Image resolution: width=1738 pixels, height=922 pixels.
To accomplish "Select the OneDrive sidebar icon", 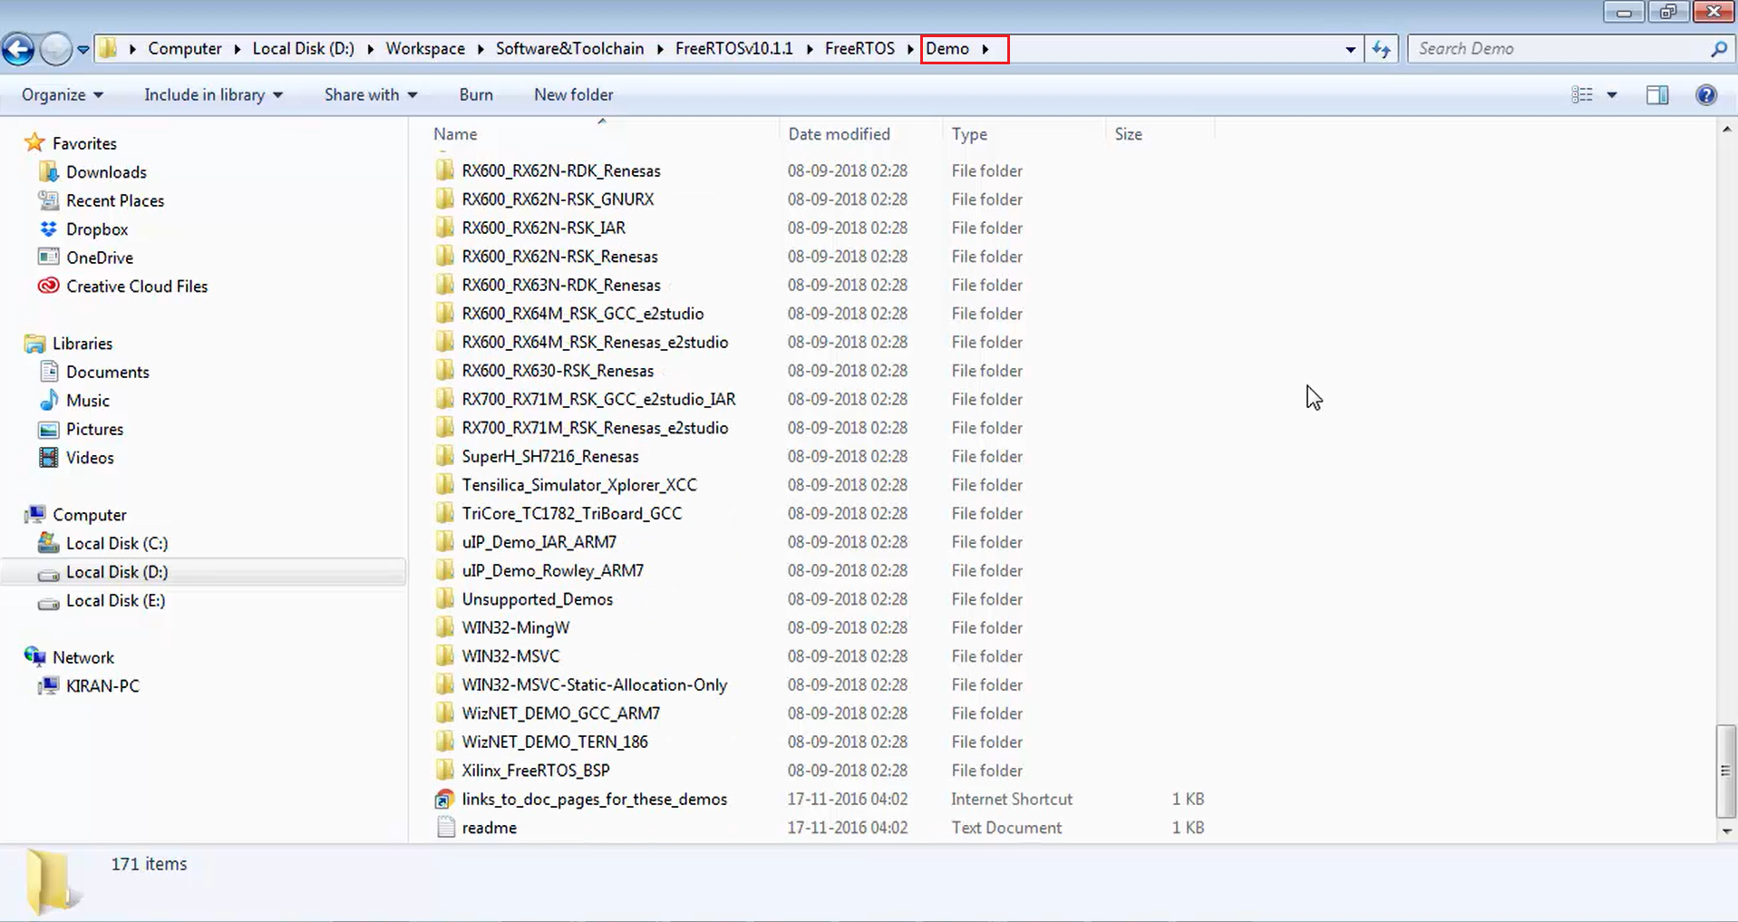I will tap(49, 257).
